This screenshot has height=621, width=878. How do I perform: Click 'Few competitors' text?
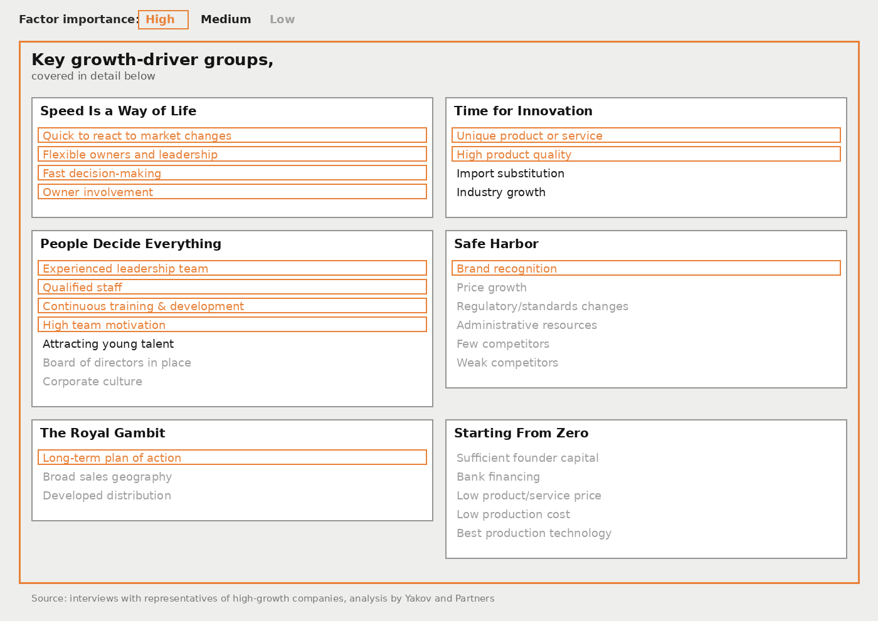[503, 344]
